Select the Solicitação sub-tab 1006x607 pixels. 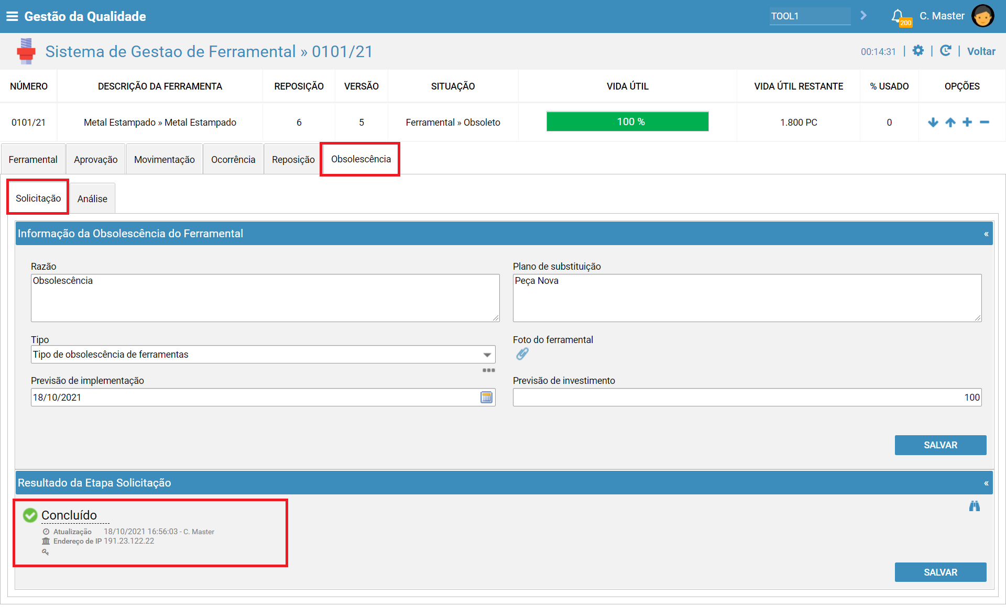(38, 198)
